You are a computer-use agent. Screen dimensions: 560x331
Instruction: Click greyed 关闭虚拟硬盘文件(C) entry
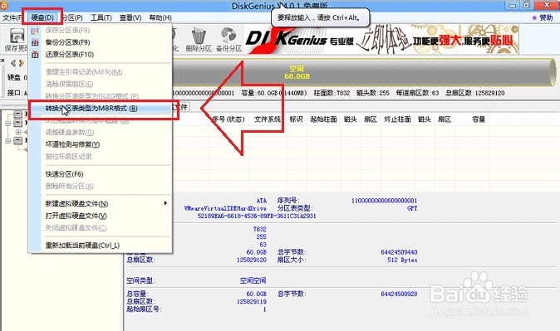(76, 228)
